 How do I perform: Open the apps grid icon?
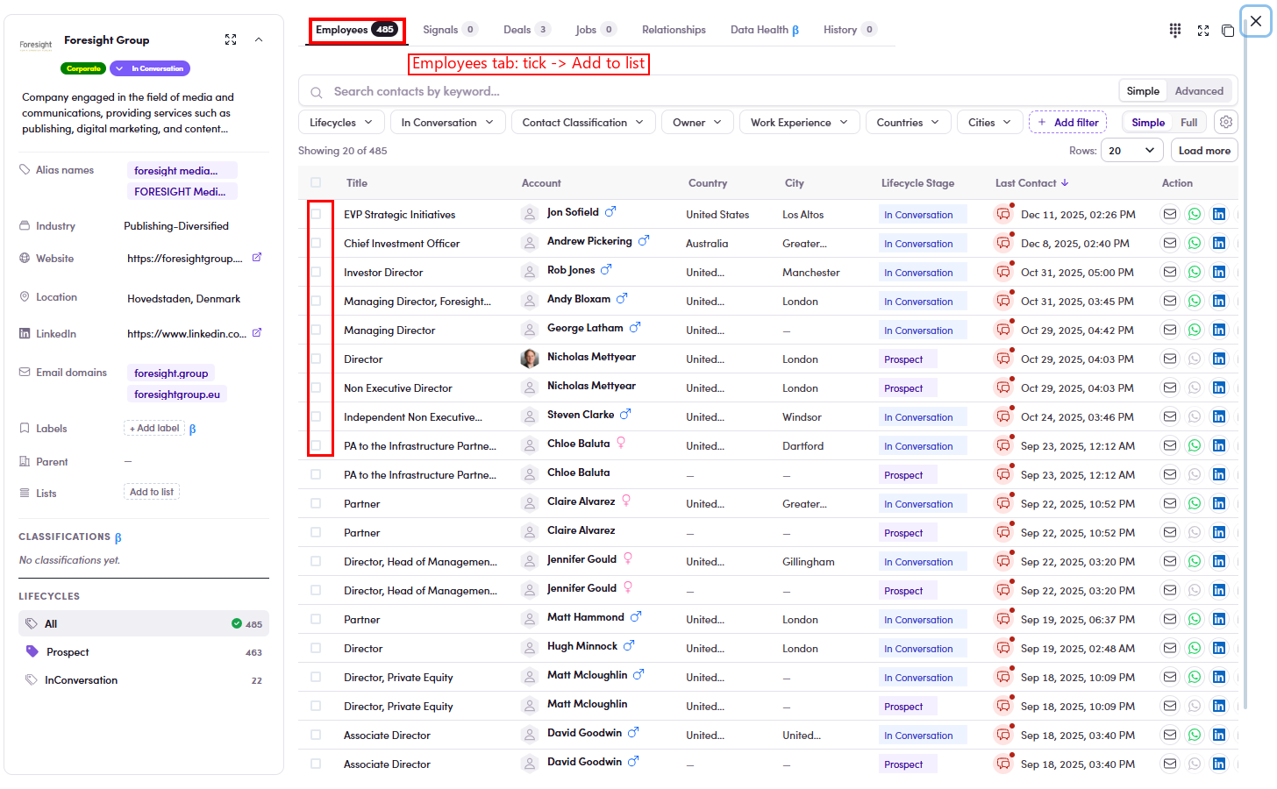[x=1175, y=30]
